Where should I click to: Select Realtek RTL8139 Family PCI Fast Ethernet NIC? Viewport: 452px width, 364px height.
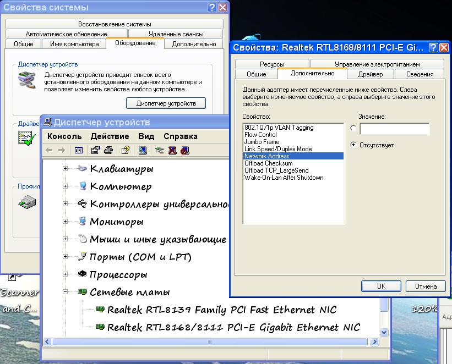221,310
